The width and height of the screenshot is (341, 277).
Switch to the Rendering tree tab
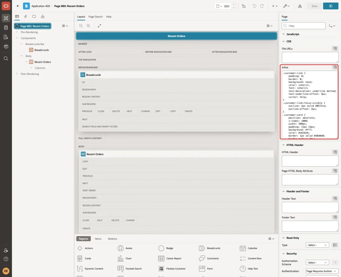point(17,17)
